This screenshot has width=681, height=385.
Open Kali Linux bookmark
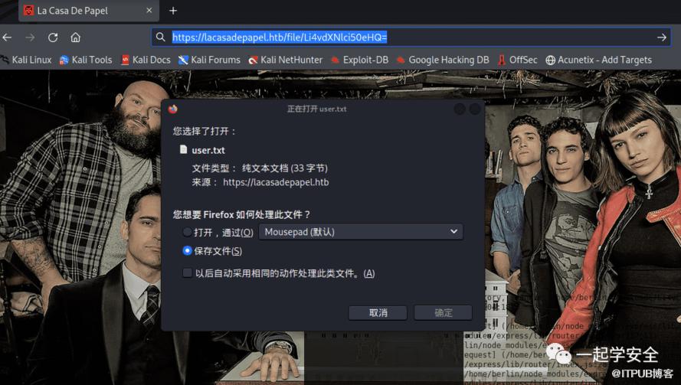(x=26, y=60)
